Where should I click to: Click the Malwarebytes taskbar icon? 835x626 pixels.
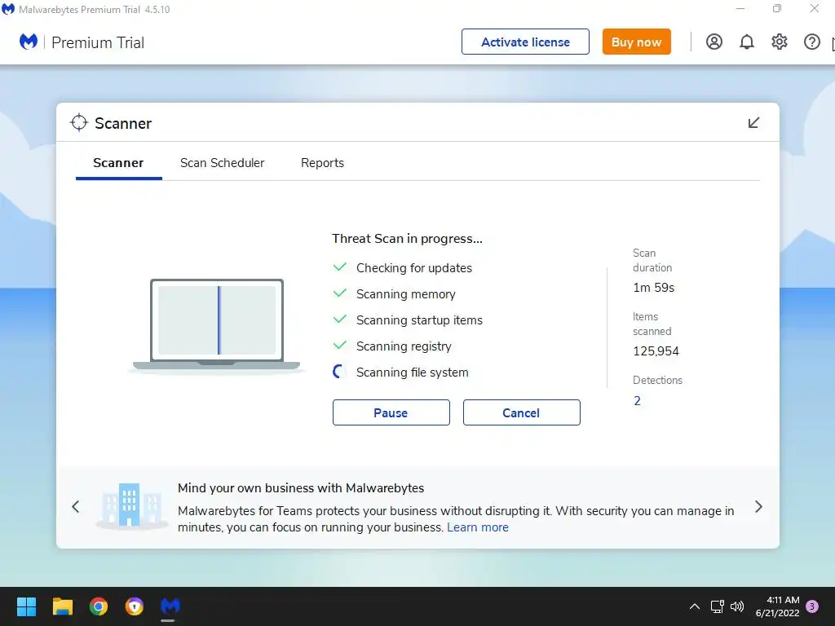[x=170, y=606]
